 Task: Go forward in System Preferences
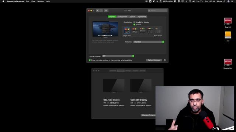(101, 11)
